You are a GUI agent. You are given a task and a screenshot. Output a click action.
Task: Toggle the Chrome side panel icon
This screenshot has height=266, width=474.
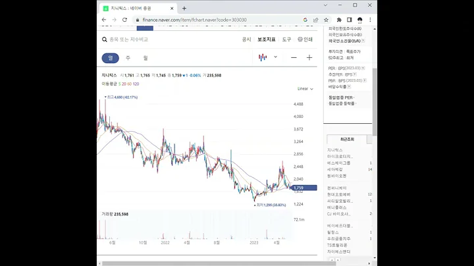349,20
